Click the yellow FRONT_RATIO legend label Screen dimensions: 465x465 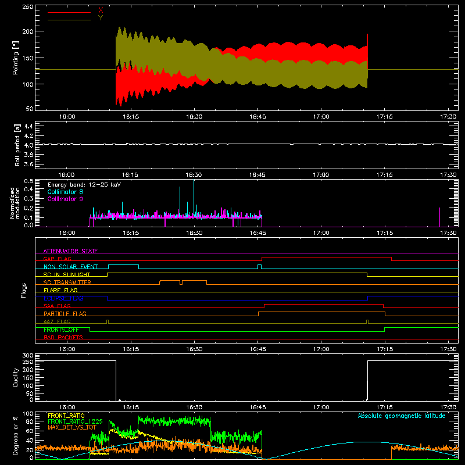pos(66,416)
